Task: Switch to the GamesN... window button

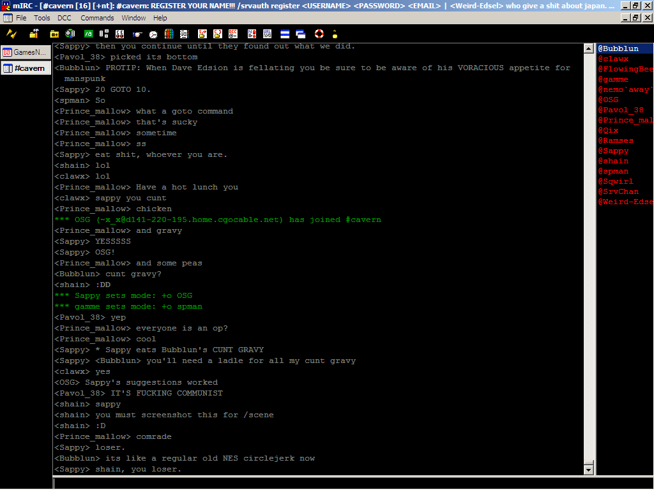Action: (x=26, y=52)
